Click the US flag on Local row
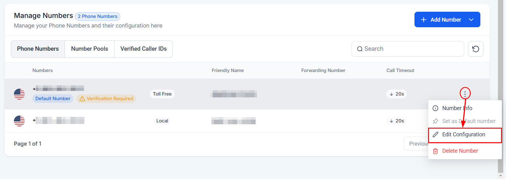This screenshot has width=506, height=179. click(x=19, y=121)
